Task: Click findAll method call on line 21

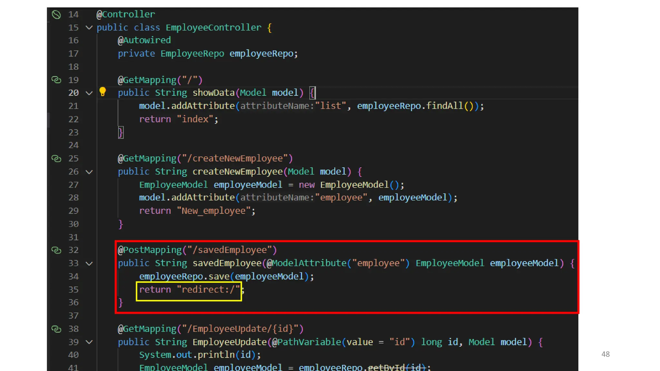Action: (444, 106)
